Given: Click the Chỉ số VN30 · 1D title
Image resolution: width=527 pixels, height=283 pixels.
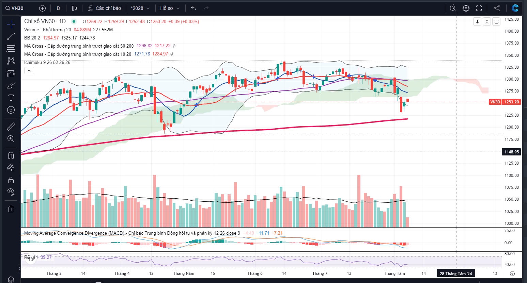Looking at the screenshot, I should [x=45, y=21].
